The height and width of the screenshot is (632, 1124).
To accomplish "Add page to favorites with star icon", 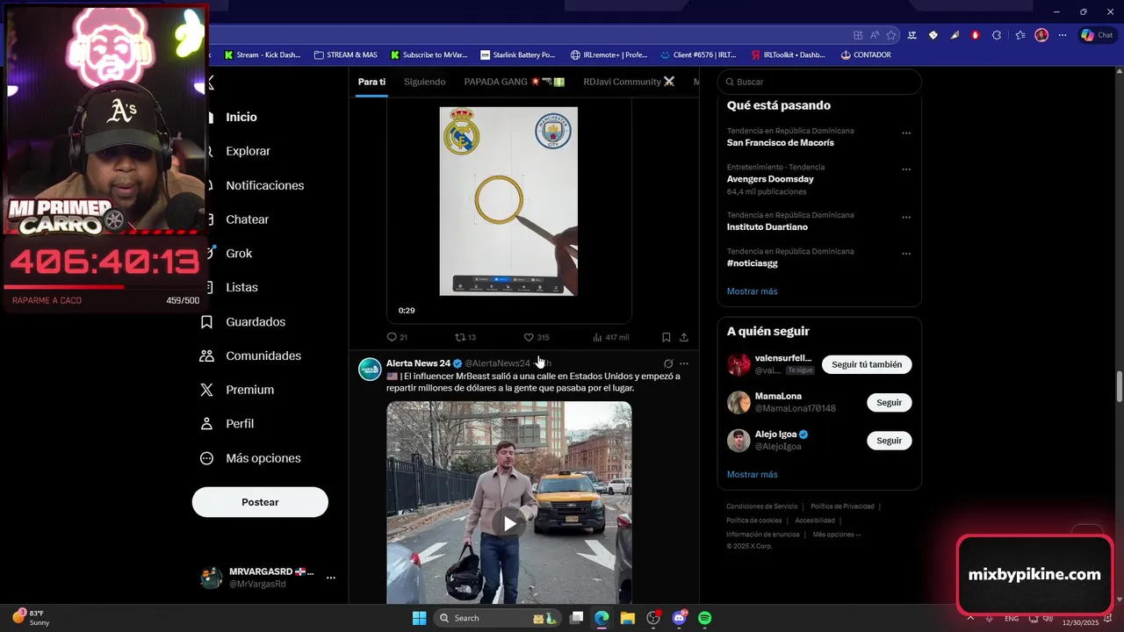I will click(x=891, y=35).
